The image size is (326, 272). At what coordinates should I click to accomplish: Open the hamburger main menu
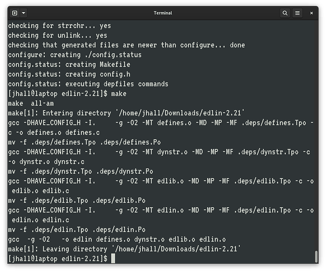pos(298,13)
